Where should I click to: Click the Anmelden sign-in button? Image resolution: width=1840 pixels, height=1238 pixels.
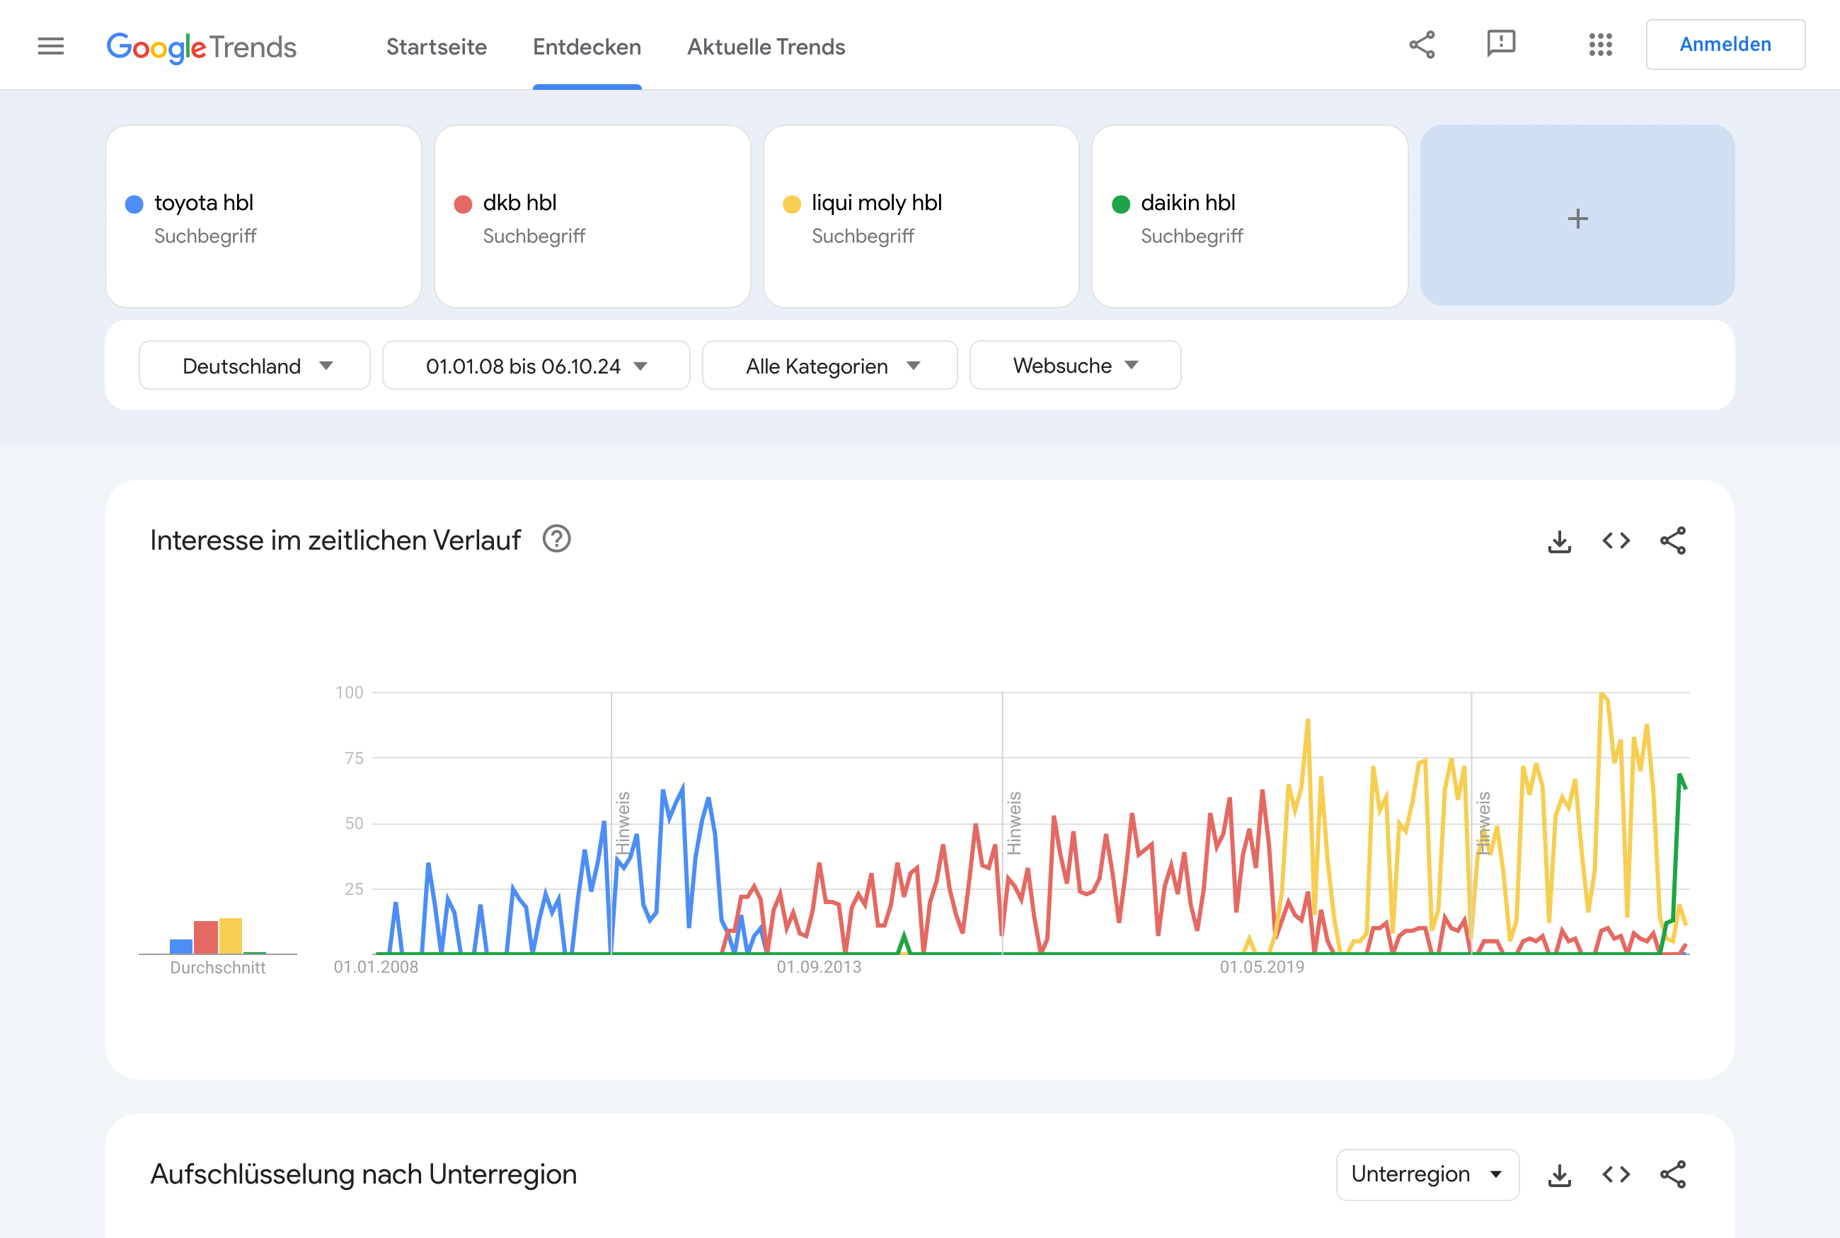tap(1725, 45)
